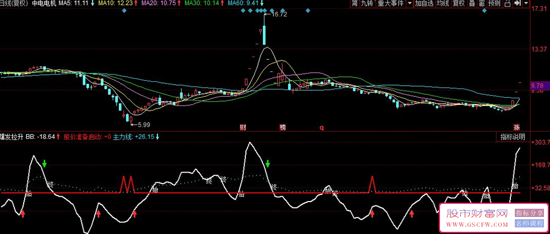Open the 九转 indicator
This screenshot has width=550, height=234.
tap(367, 3)
